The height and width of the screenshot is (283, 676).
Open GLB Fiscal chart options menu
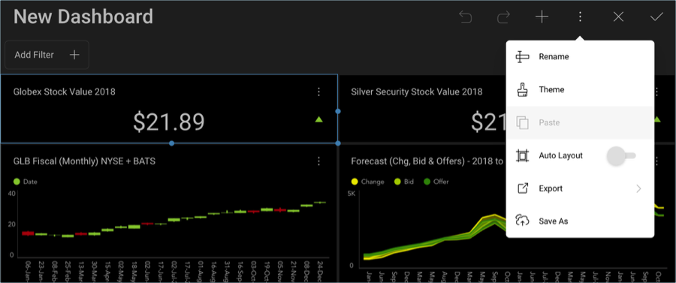(x=318, y=161)
